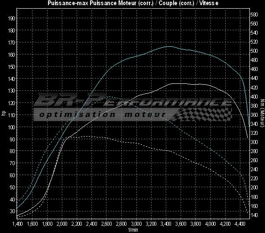This screenshot has height=233, width=265.
Task: Click the 4,400 rpm tick label
Action: [240, 224]
